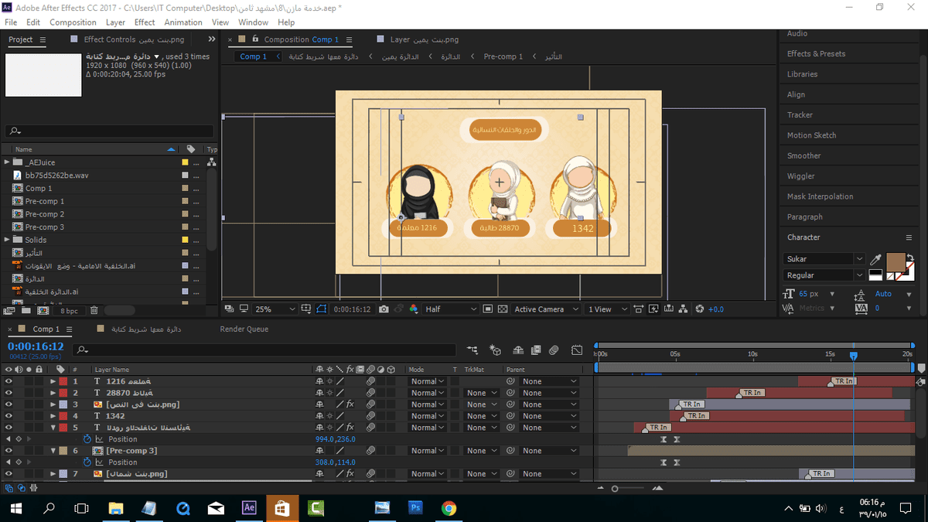Click the position stopwatch for Pre-comp 3
This screenshot has width=928, height=522.
[87, 462]
